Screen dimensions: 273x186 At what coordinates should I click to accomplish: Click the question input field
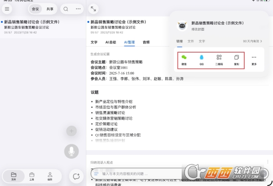click(180, 174)
